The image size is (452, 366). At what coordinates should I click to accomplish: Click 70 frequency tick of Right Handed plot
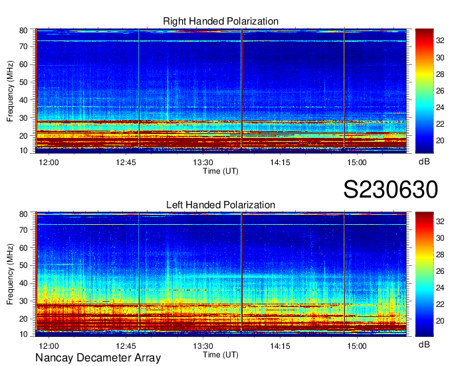click(x=23, y=46)
